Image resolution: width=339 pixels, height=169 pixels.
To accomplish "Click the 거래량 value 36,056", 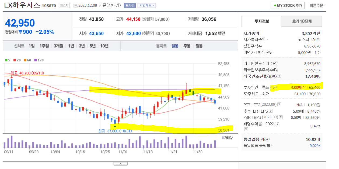I will point(209,19).
